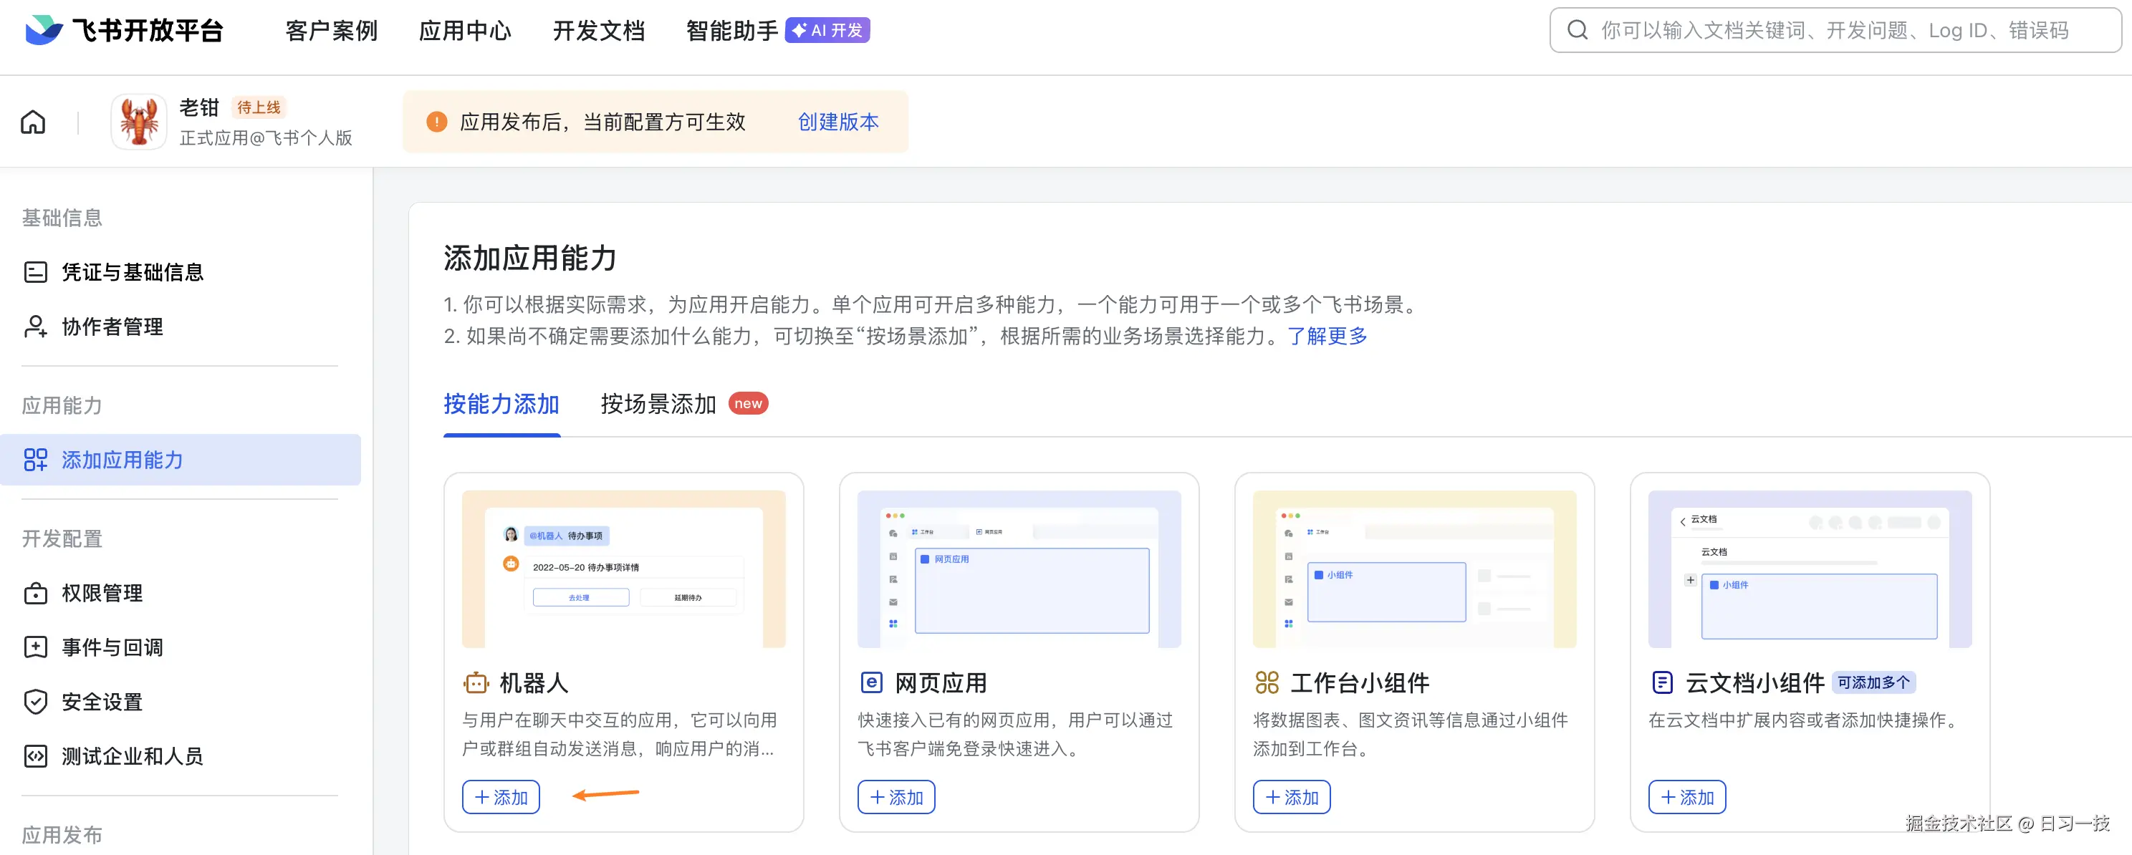2132x855 pixels.
Task: Click the new badge beside 按场景添加
Action: (x=748, y=404)
